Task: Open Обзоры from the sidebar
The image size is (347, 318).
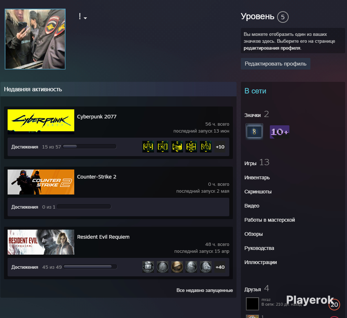Action: click(254, 234)
